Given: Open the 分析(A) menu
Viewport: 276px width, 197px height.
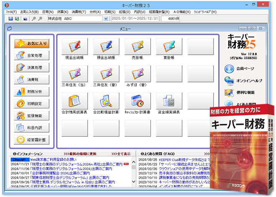Looking at the screenshot, I should (x=95, y=12).
